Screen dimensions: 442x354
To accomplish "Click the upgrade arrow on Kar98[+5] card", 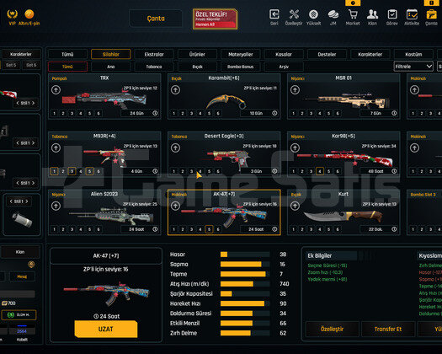I will 295,147.
